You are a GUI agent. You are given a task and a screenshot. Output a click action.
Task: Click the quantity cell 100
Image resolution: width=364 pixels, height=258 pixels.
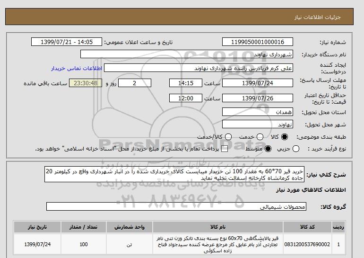pyautogui.click(x=84, y=244)
